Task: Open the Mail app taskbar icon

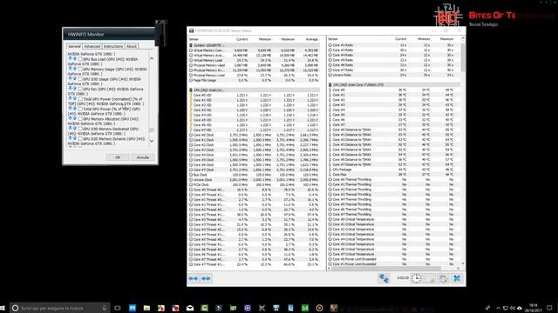Action: point(190,308)
